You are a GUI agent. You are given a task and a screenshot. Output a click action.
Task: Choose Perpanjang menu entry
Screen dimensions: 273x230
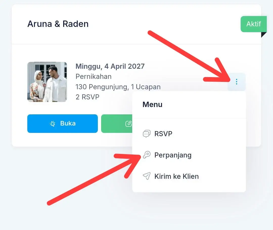[189, 155]
